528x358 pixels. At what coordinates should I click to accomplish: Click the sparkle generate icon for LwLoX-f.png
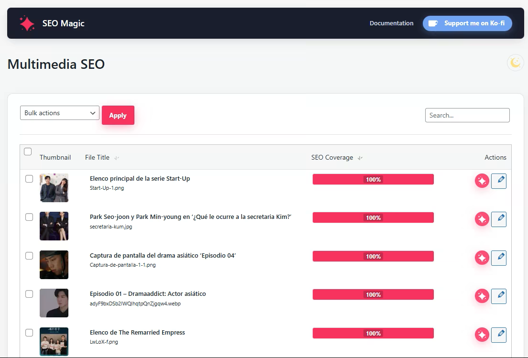482,335
